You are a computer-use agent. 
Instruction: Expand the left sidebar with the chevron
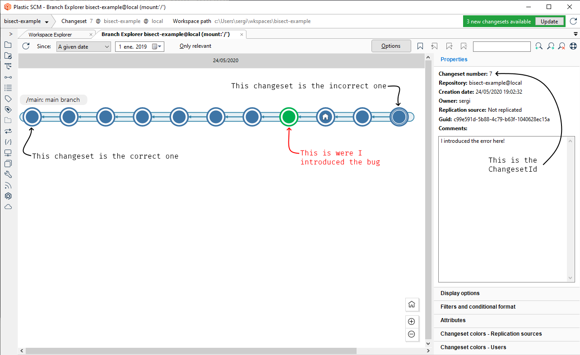[x=11, y=34]
